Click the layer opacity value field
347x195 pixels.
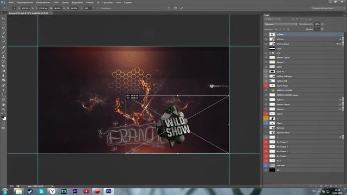pyautogui.click(x=317, y=24)
